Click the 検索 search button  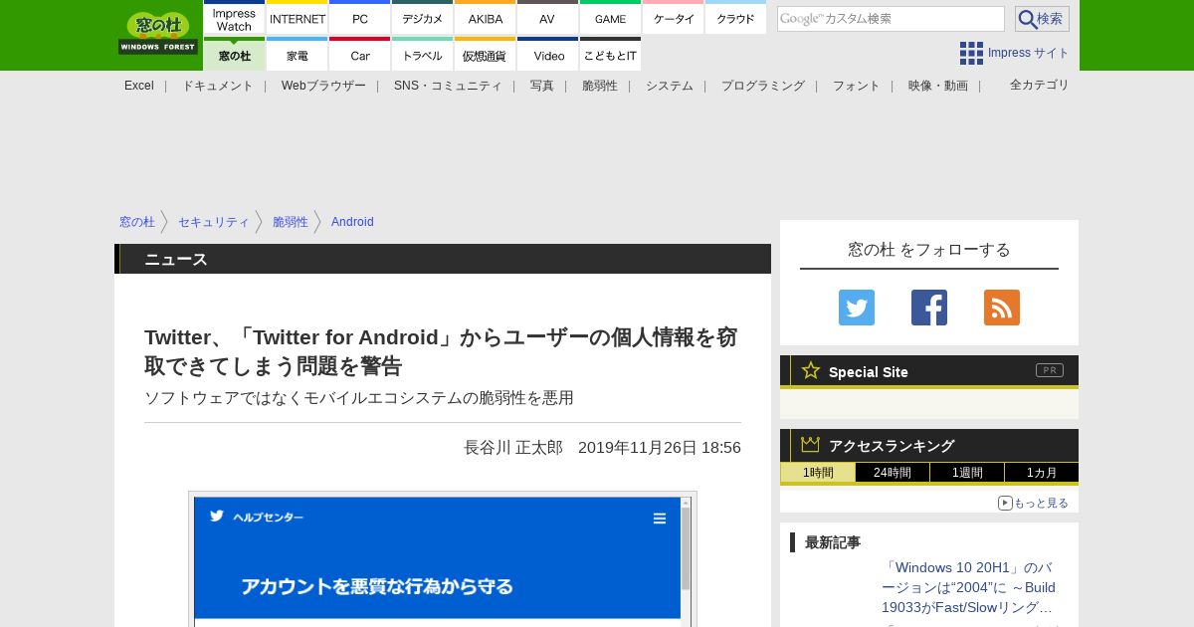1042,19
